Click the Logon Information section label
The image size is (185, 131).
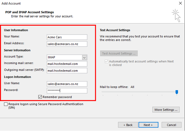tap(17, 77)
